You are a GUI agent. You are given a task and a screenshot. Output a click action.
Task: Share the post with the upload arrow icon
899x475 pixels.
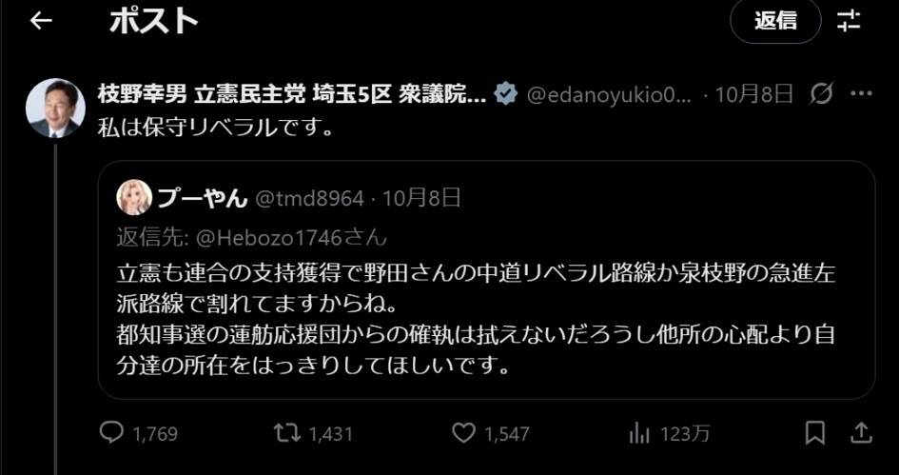pos(861,432)
